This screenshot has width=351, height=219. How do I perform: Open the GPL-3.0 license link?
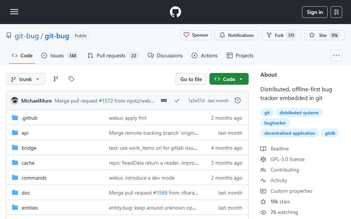click(283, 160)
